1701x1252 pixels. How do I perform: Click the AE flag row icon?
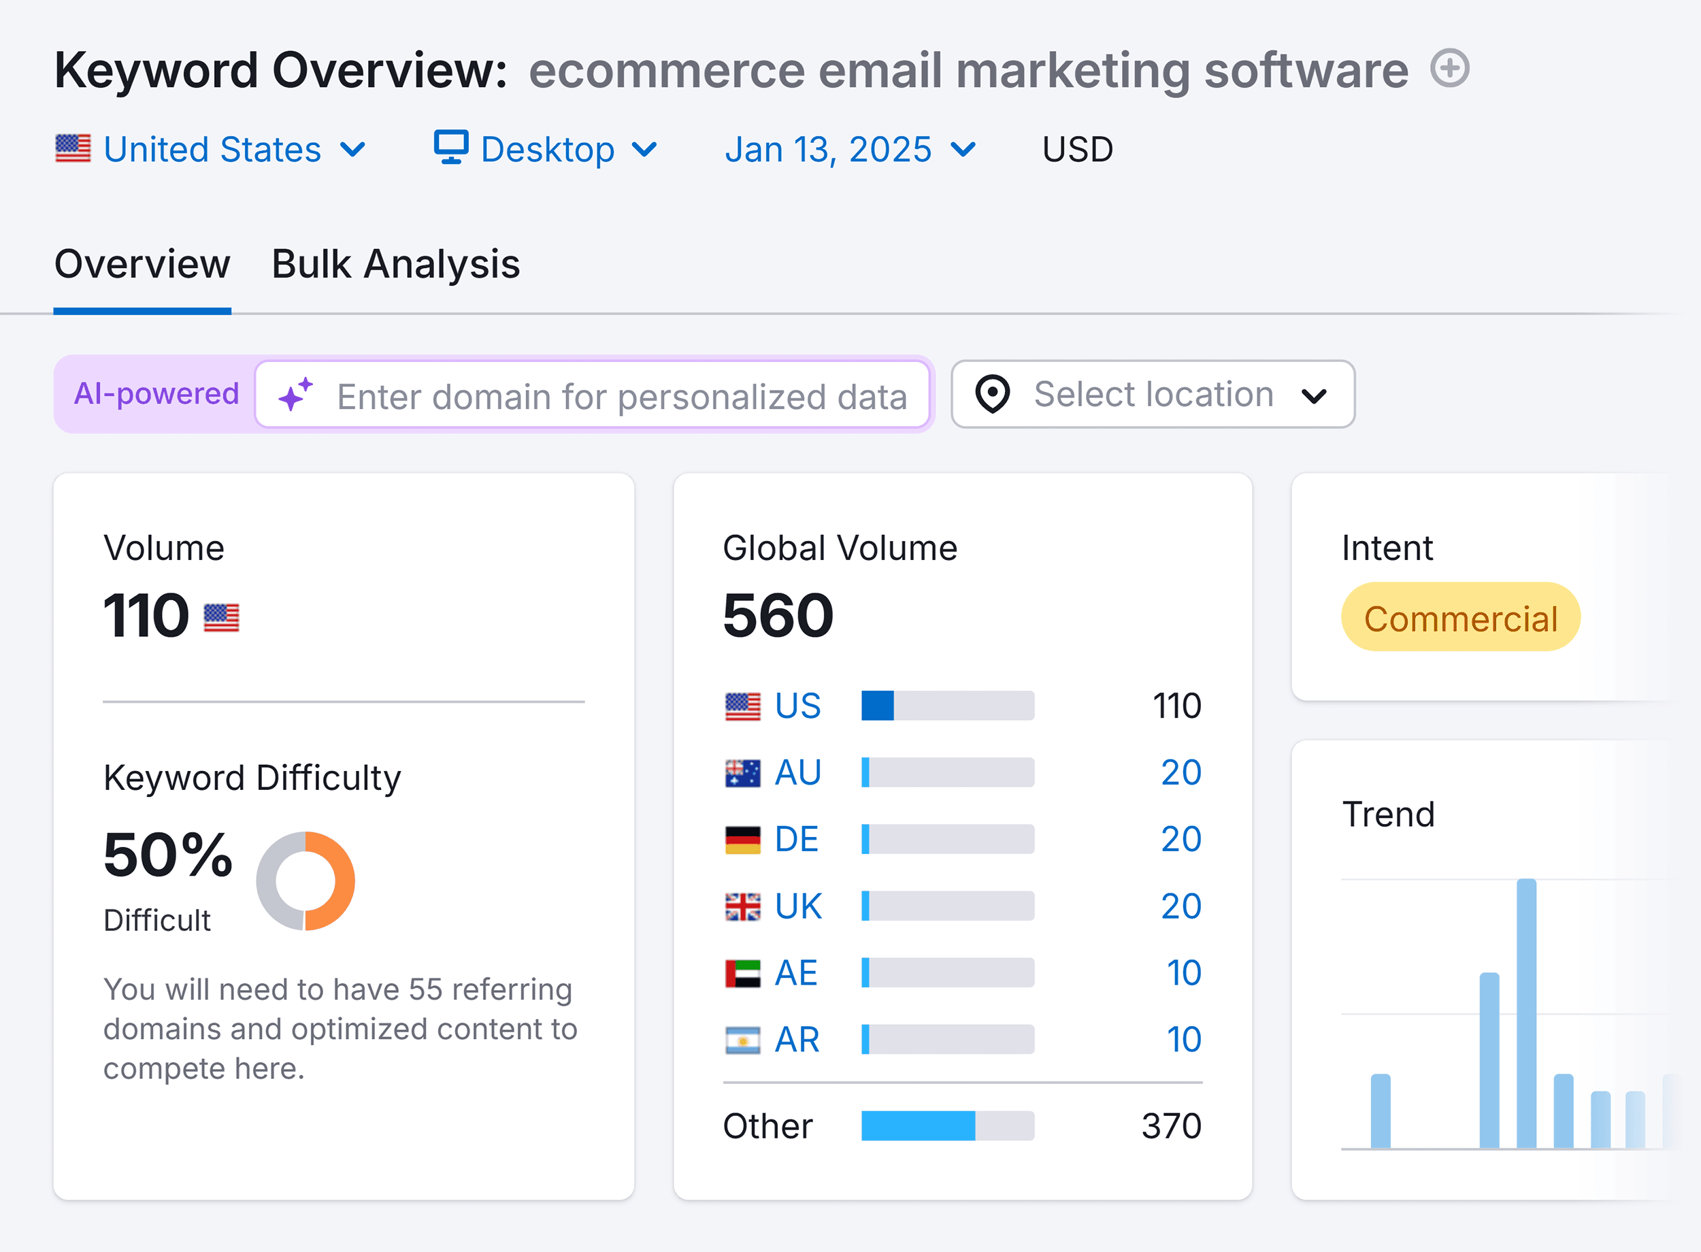click(x=743, y=972)
